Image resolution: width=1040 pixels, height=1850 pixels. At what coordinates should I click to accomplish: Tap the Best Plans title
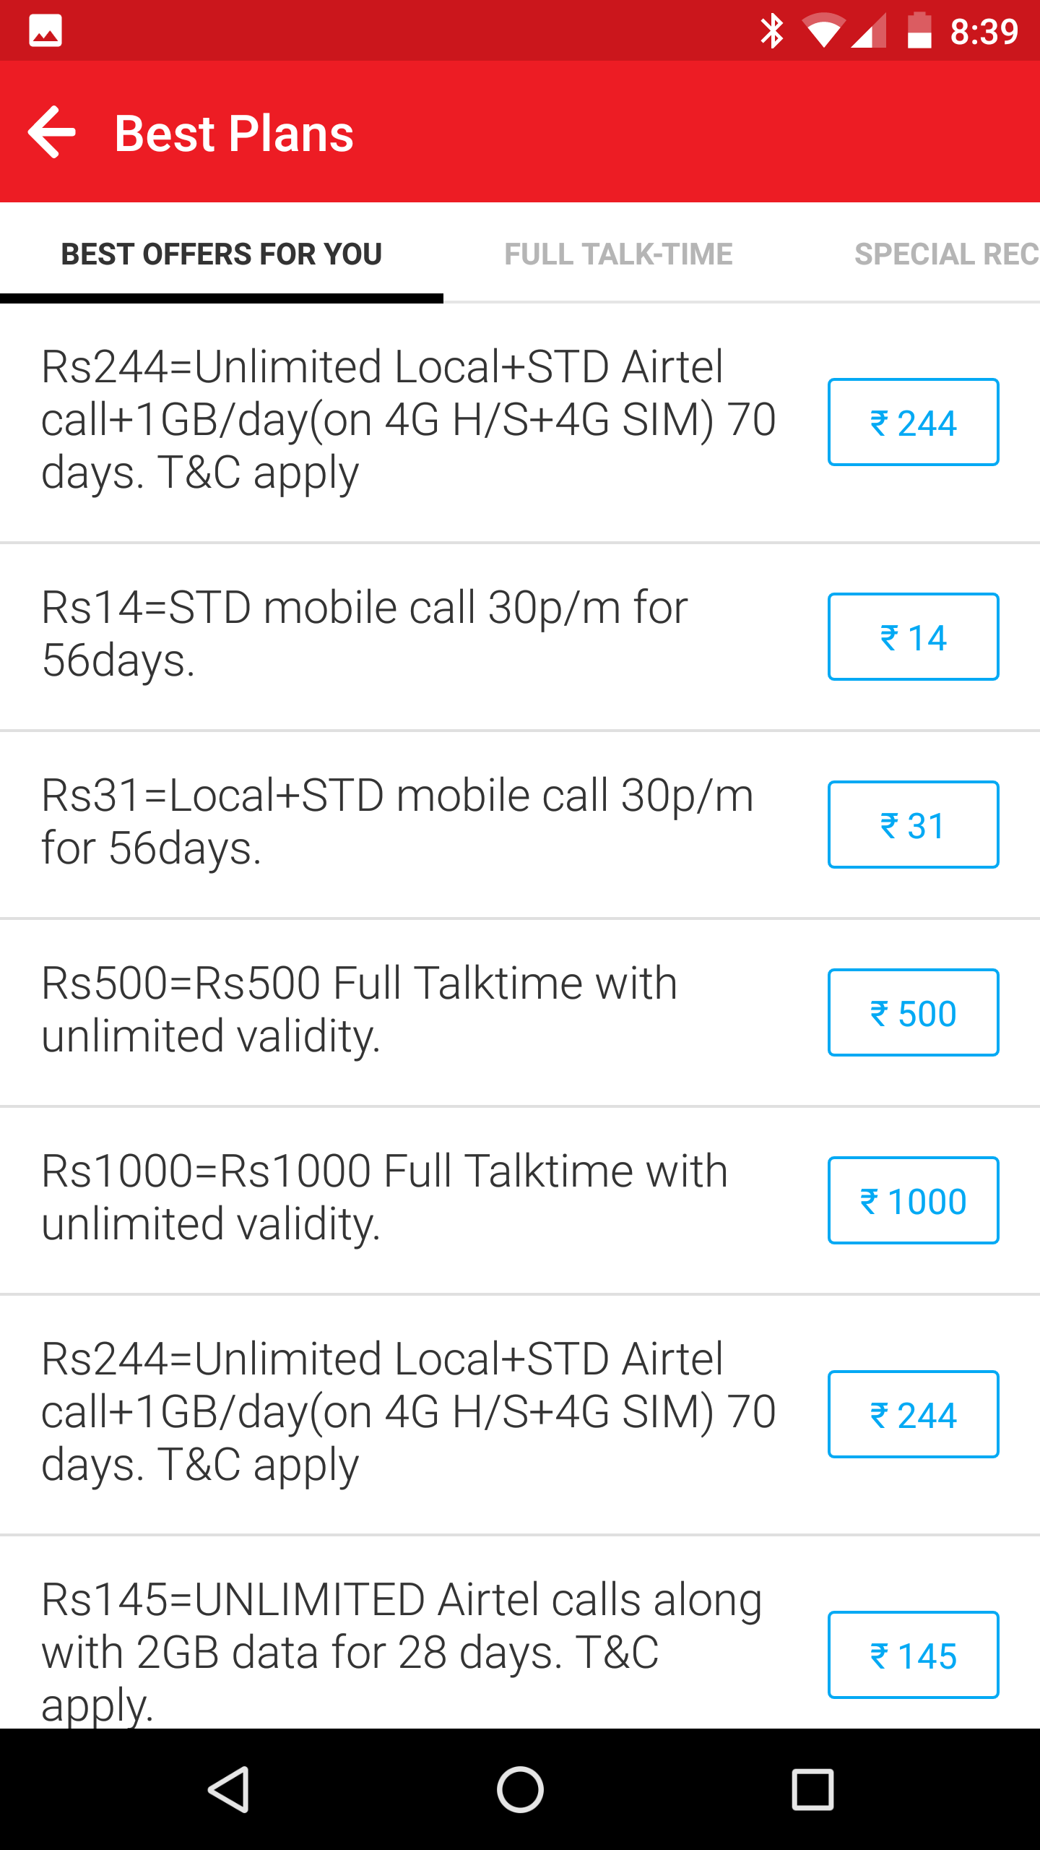point(234,134)
